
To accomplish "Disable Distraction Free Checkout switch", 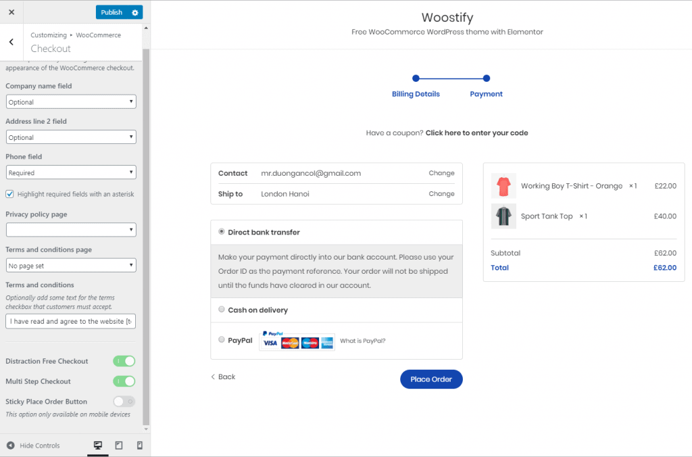I will click(x=124, y=361).
